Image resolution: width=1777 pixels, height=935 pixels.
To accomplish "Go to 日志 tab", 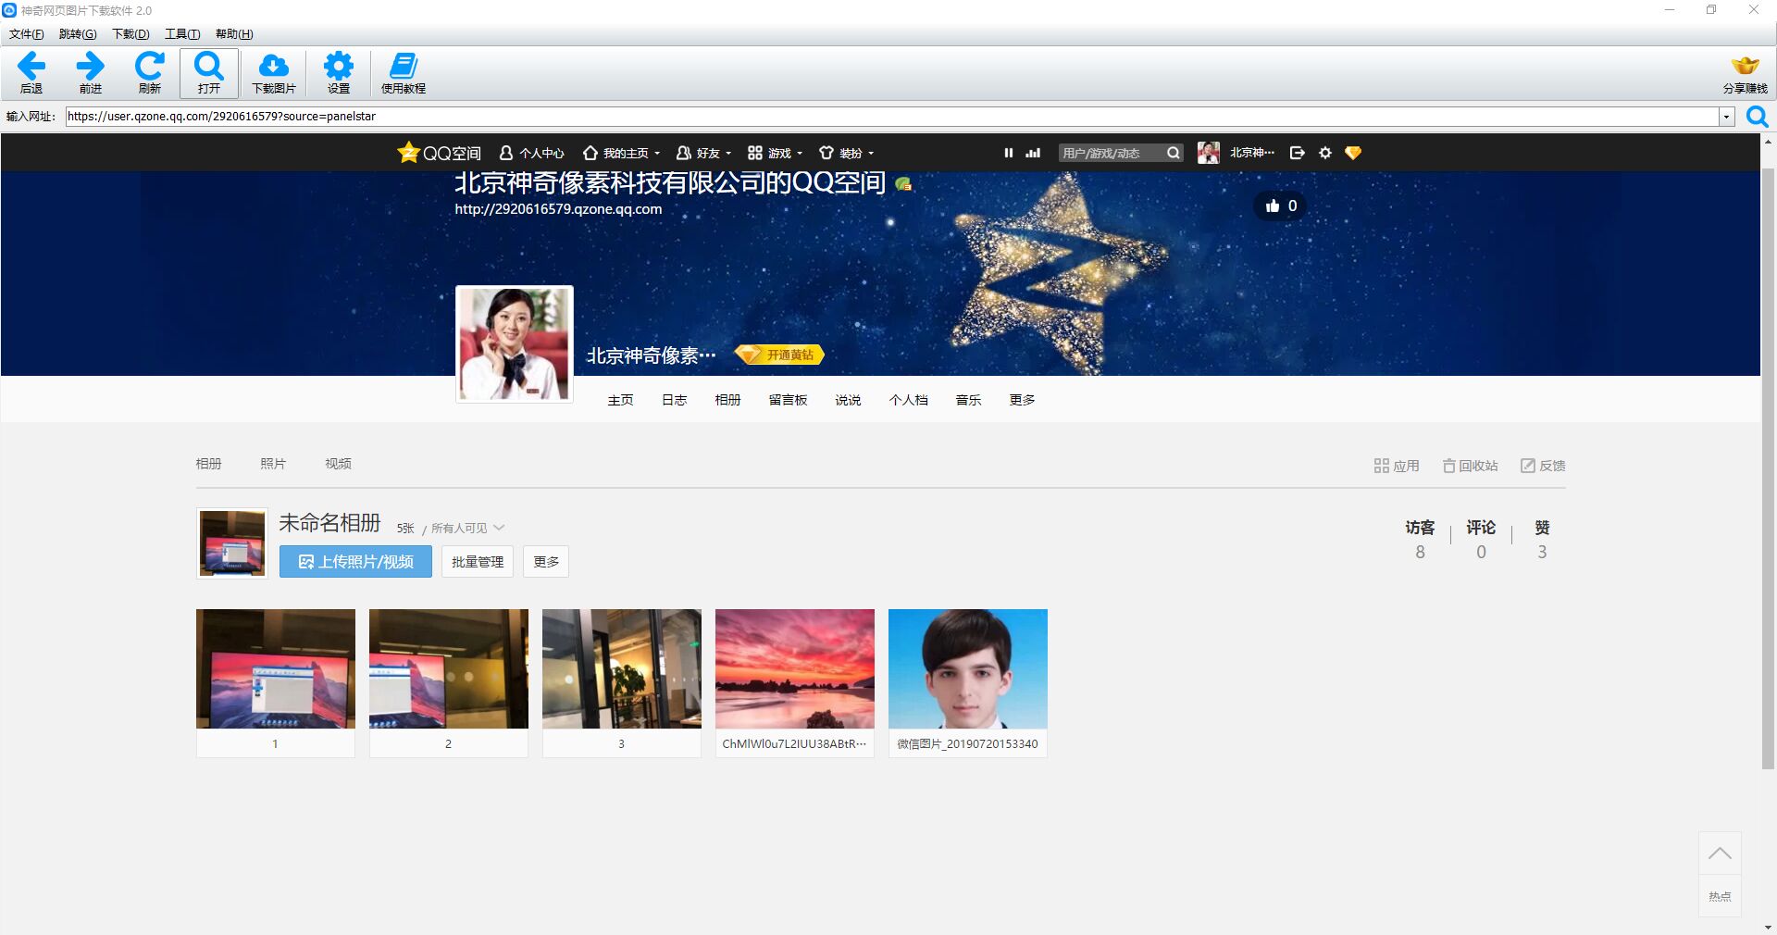I will click(x=674, y=400).
